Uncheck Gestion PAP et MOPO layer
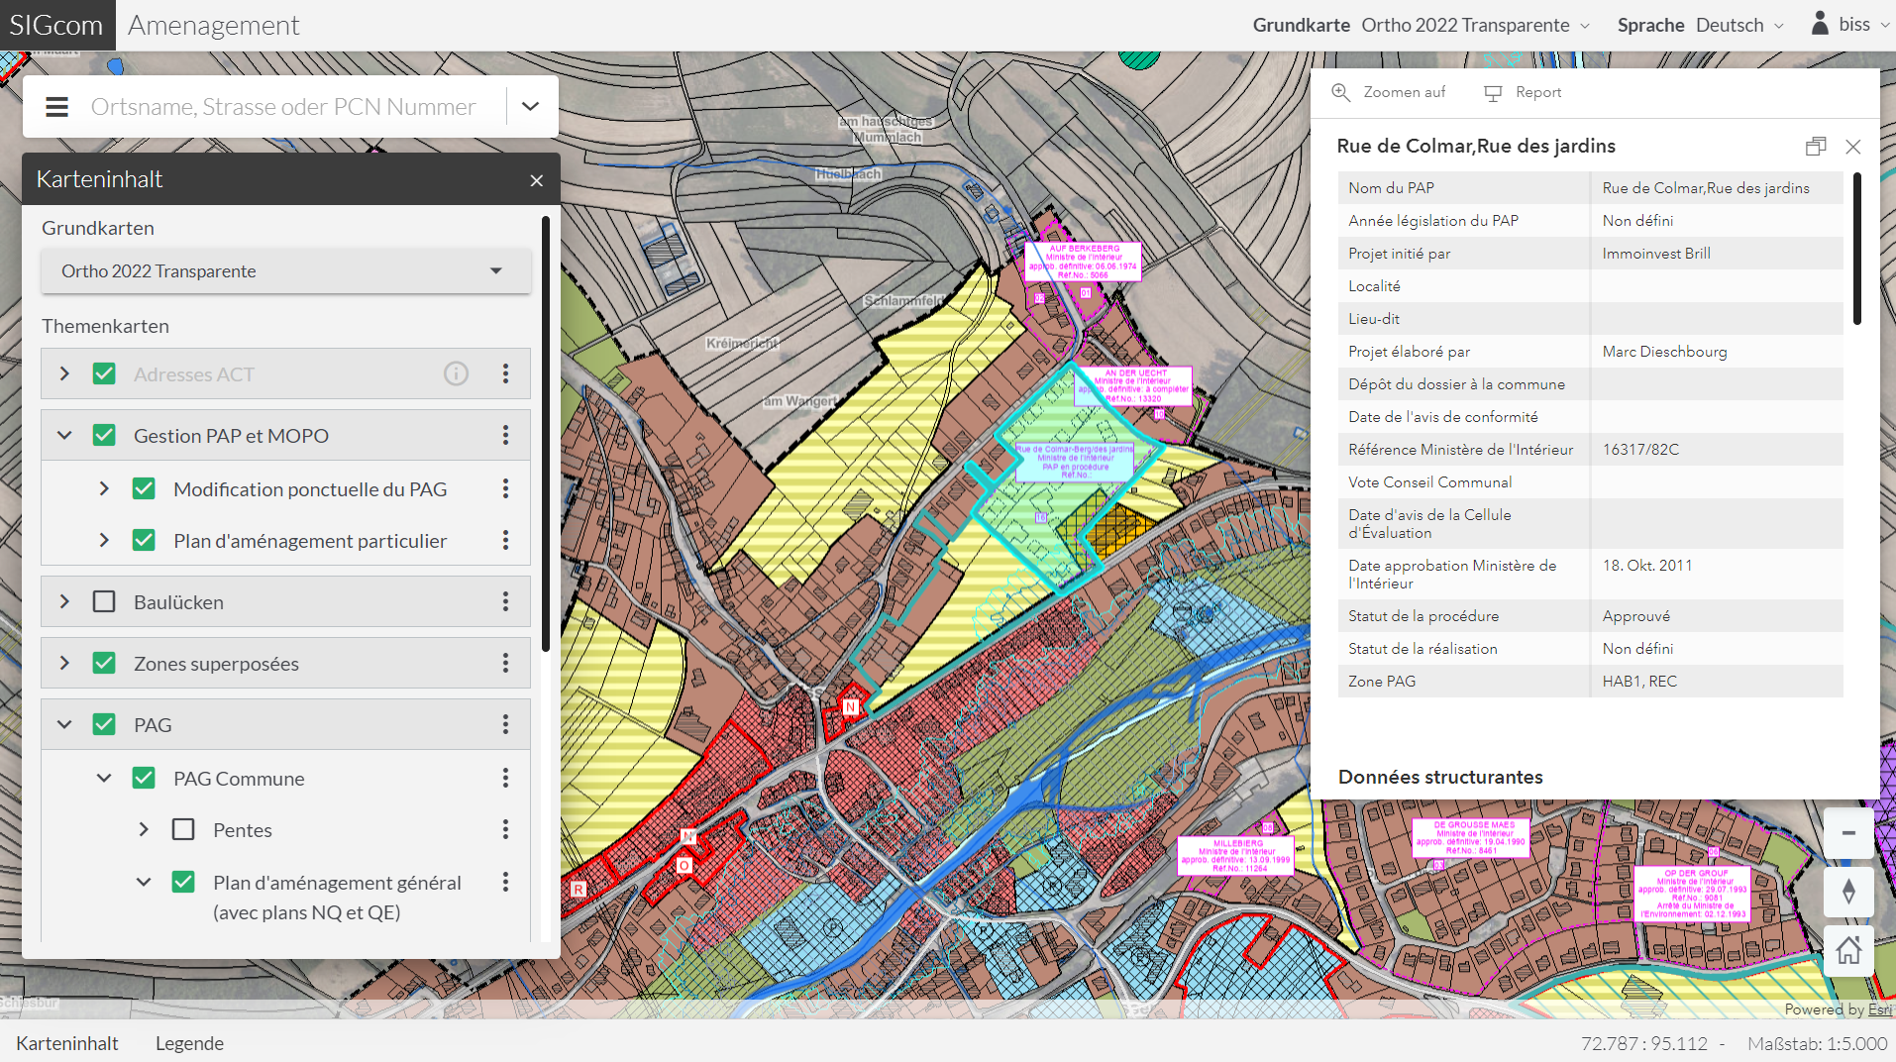Image resolution: width=1896 pixels, height=1062 pixels. pyautogui.click(x=104, y=435)
